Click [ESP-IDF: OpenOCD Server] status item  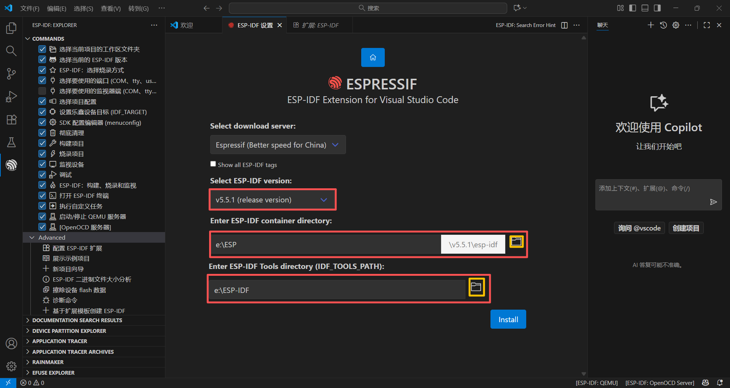pyautogui.click(x=660, y=383)
